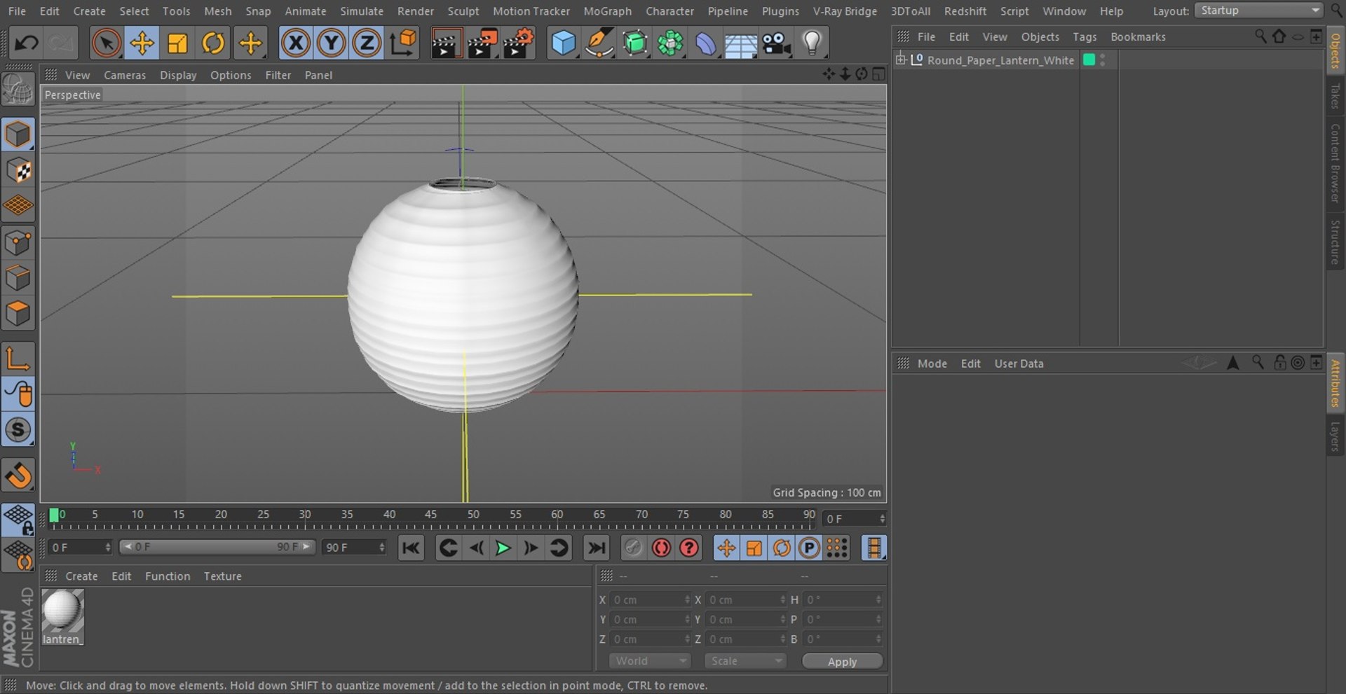This screenshot has width=1346, height=694.
Task: Add a Camera object
Action: click(776, 43)
